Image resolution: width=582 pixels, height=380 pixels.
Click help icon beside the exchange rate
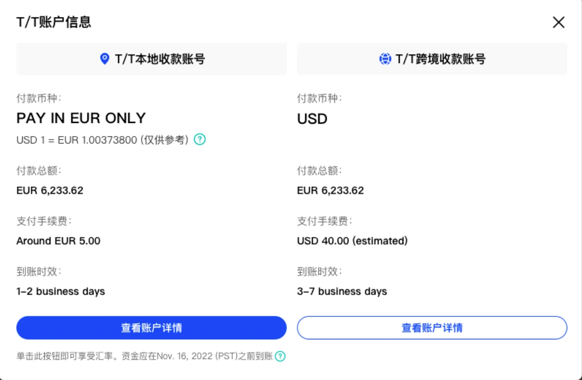point(200,139)
